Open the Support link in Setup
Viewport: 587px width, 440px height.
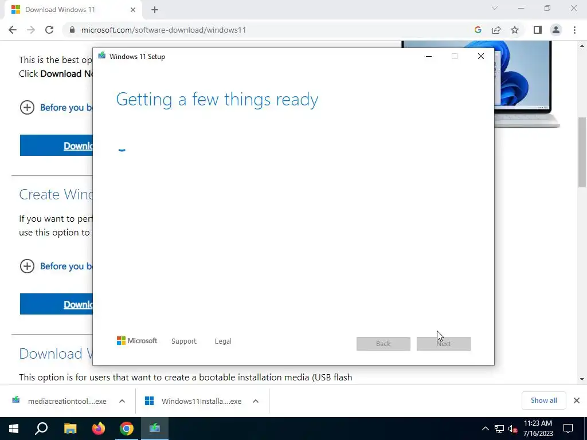[184, 341]
